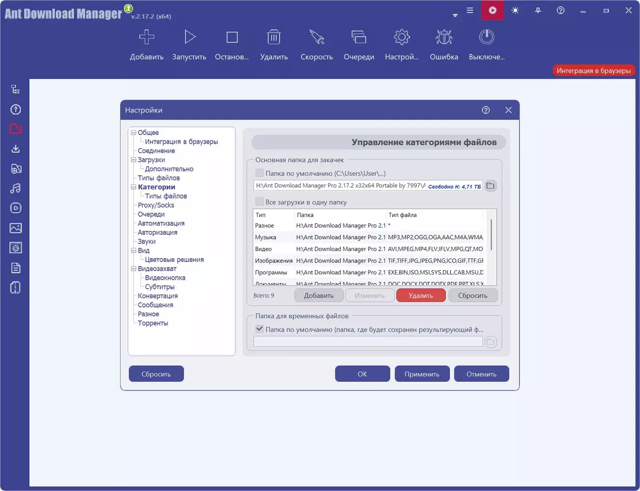640x491 pixels.
Task: Collapse the Видеозахват tree node
Action: click(x=134, y=269)
